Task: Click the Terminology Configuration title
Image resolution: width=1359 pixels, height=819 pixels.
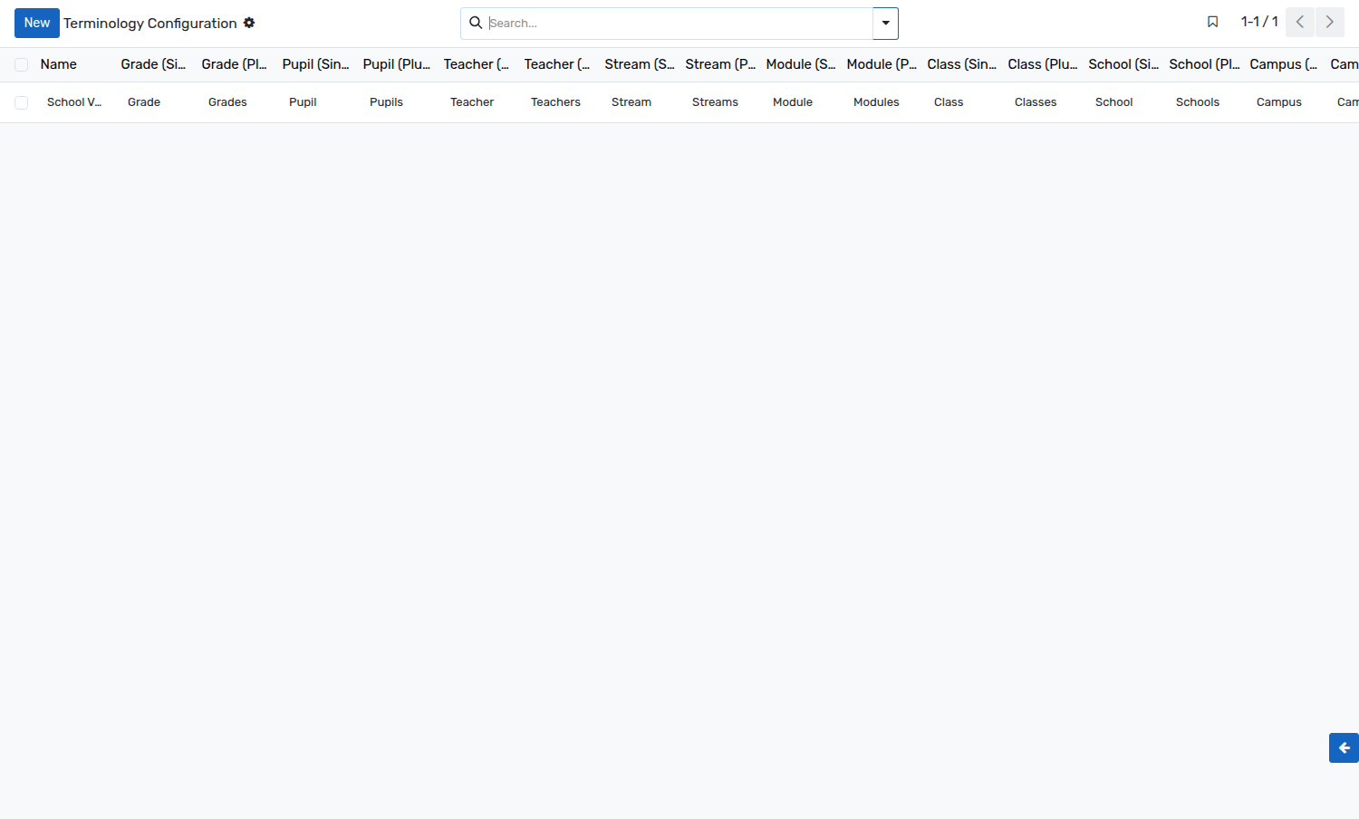Action: (150, 24)
